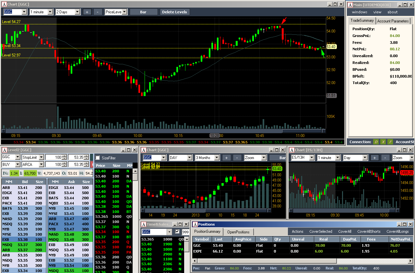The height and width of the screenshot is (273, 415).
Task: Click the X connection status indicator
Action: pos(383,142)
